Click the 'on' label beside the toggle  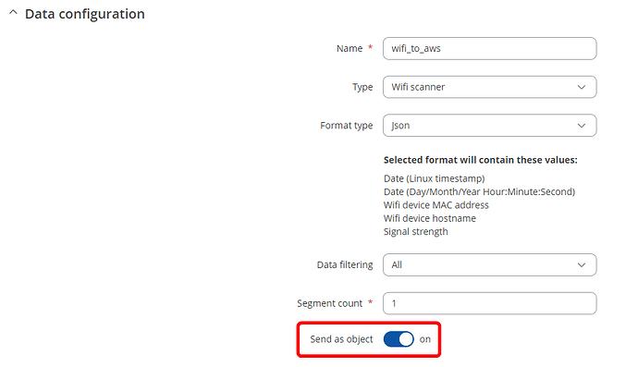[425, 339]
